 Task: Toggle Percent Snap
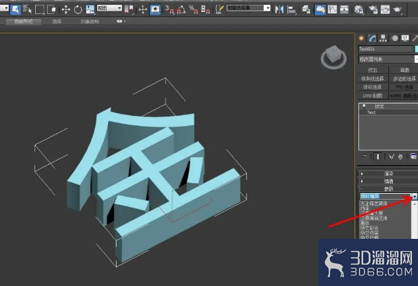click(193, 10)
